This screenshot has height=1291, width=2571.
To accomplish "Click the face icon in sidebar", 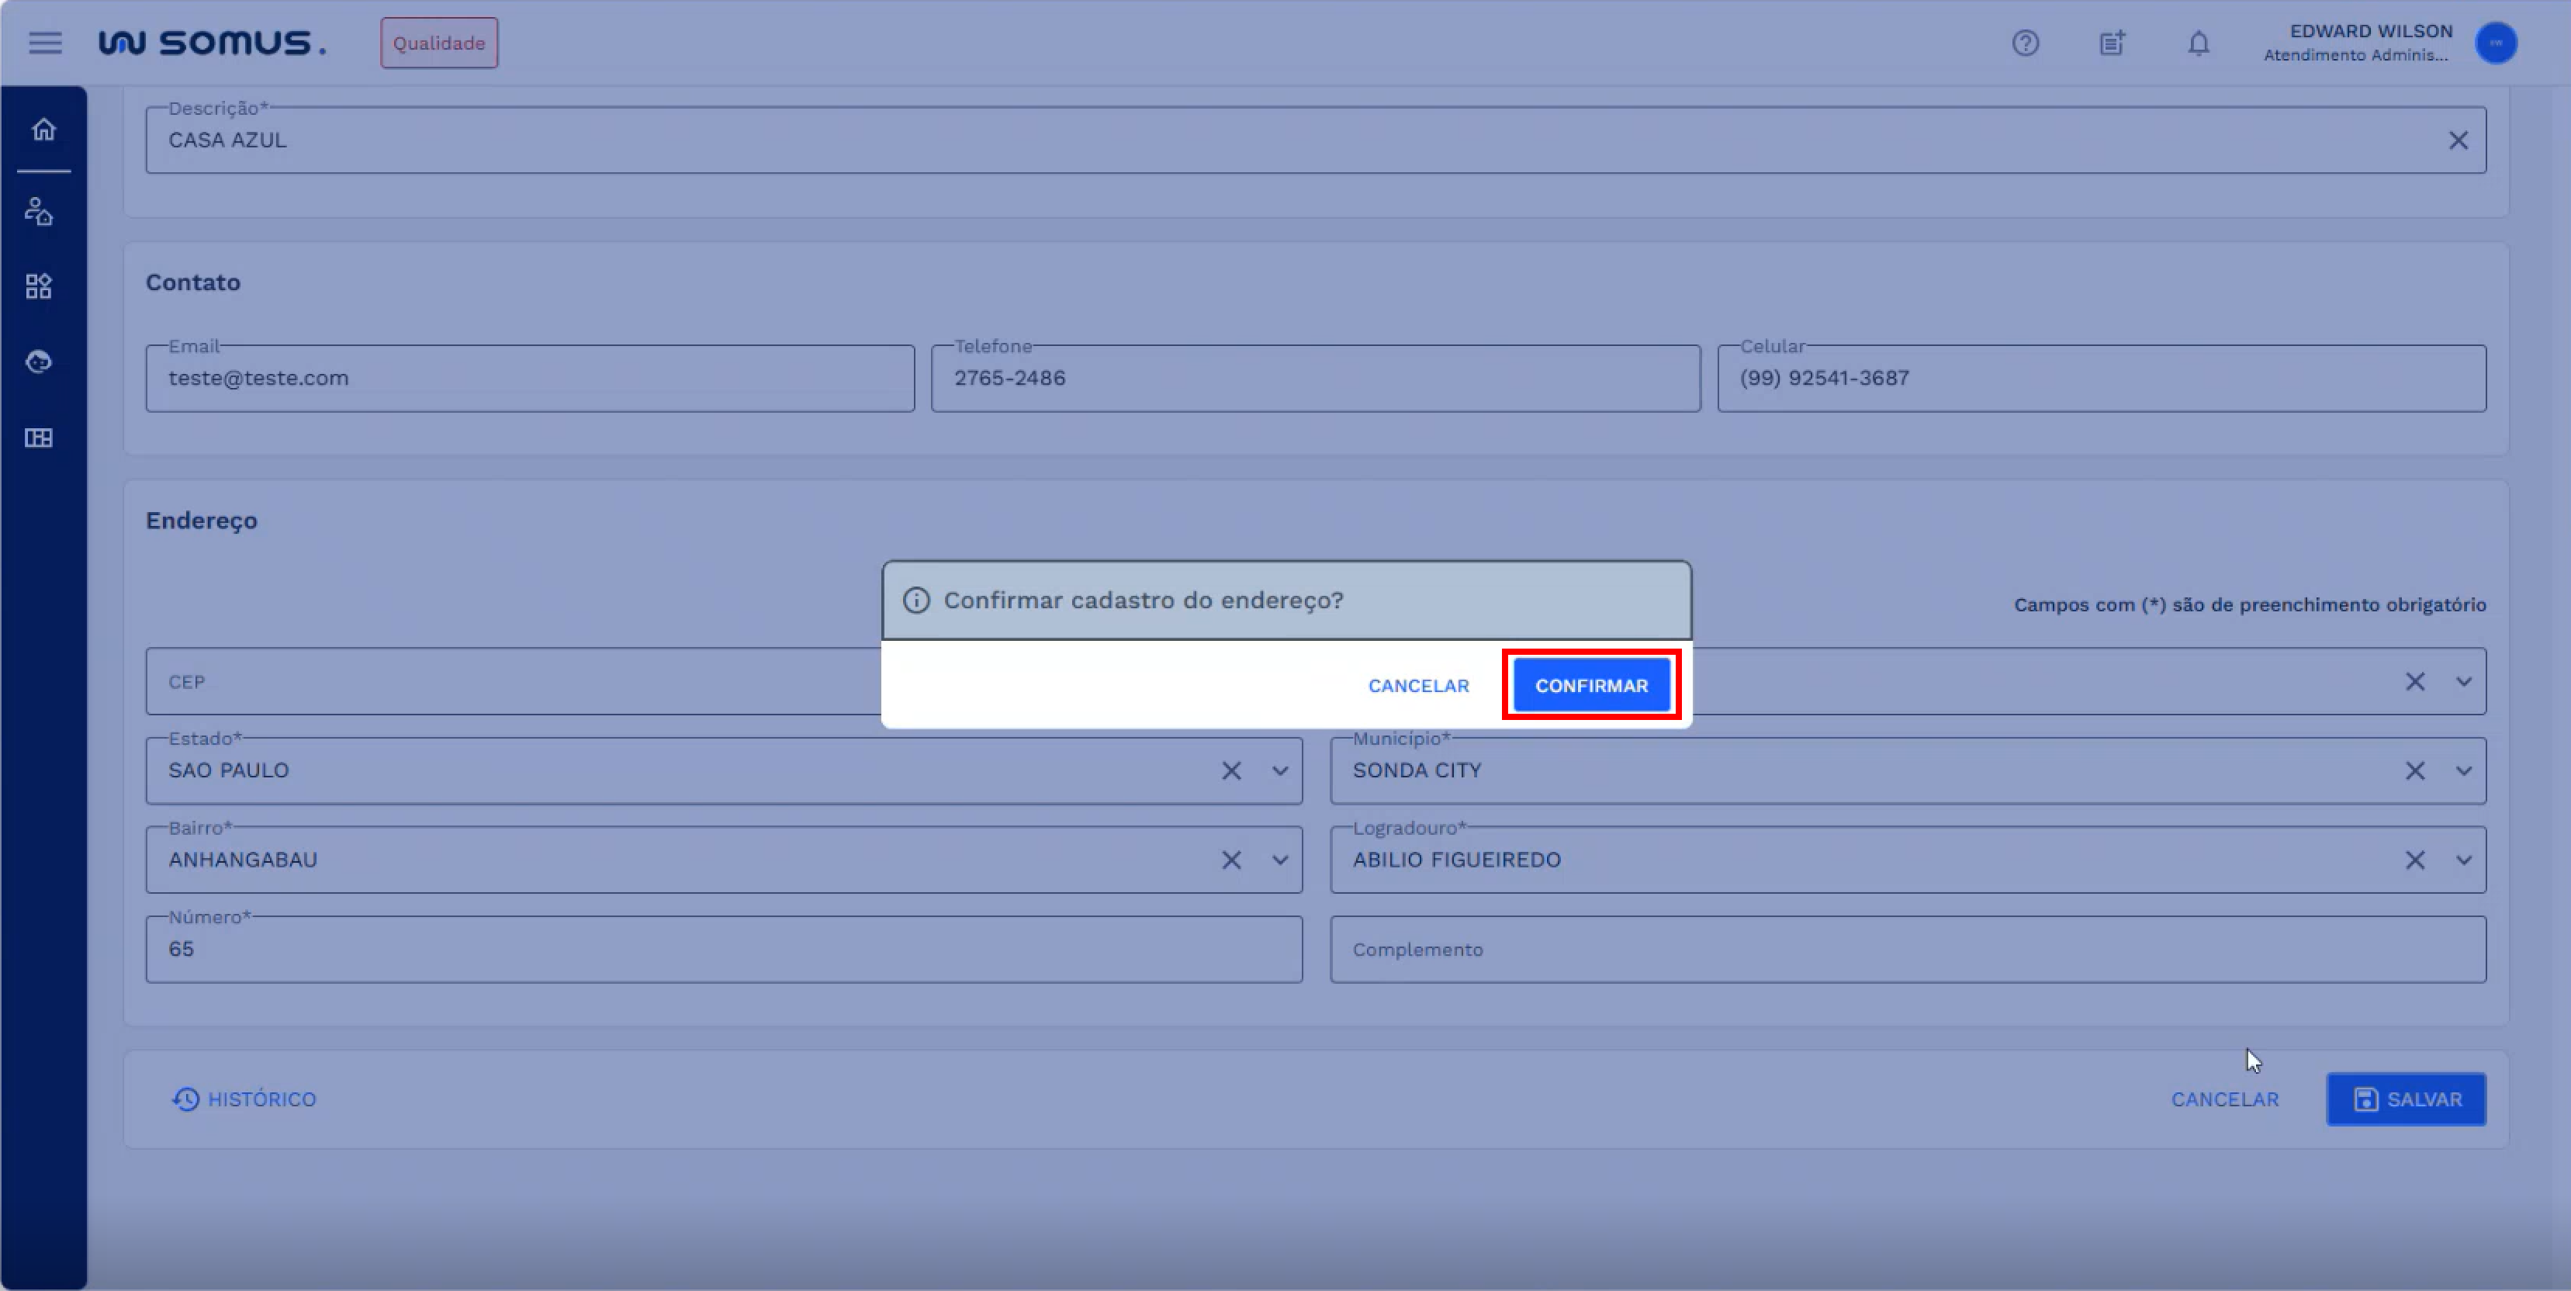I will [x=39, y=362].
